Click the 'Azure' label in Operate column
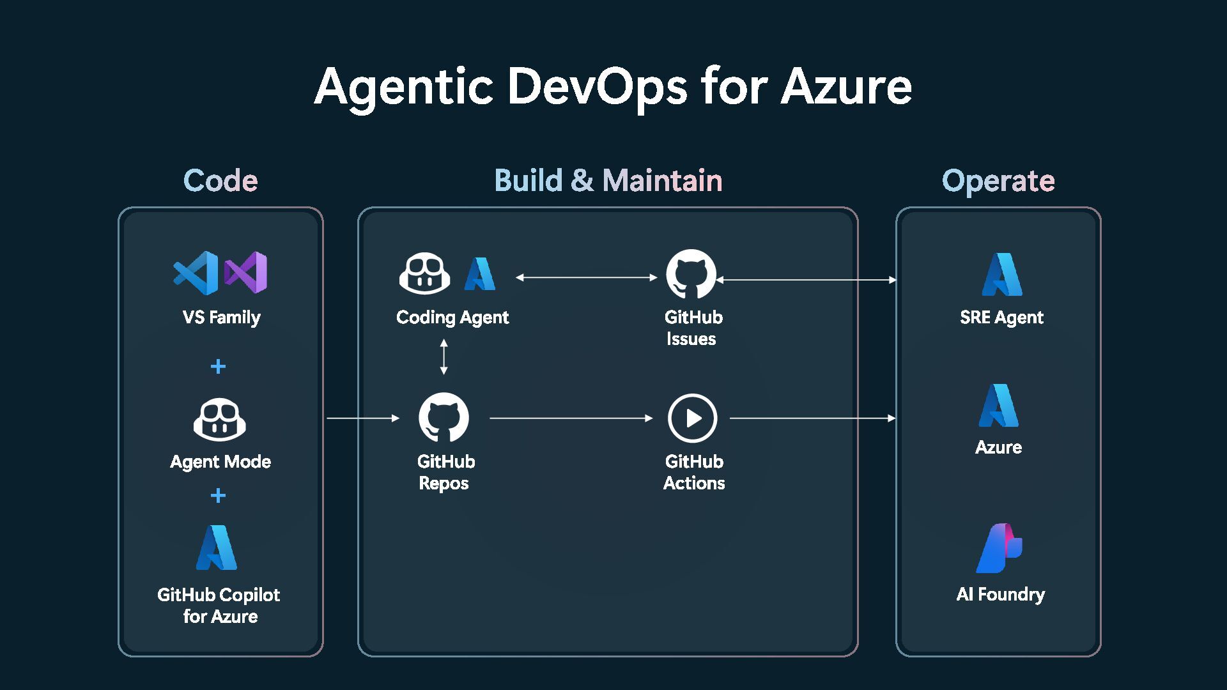Viewport: 1227px width, 690px height. (998, 447)
